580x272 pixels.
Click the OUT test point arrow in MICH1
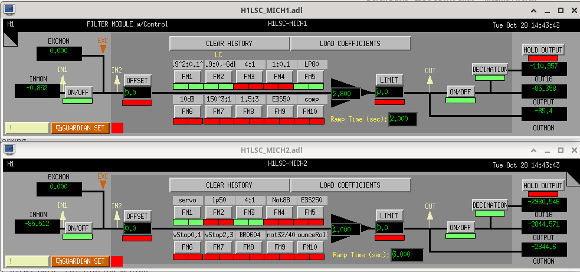(430, 80)
